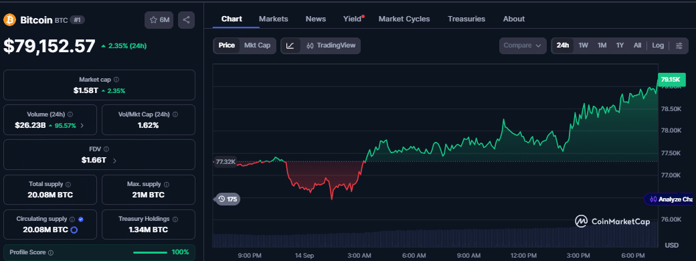Viewport: 696px width, 261px height.
Task: Click the Volume (24h) info icon
Action: tap(70, 114)
